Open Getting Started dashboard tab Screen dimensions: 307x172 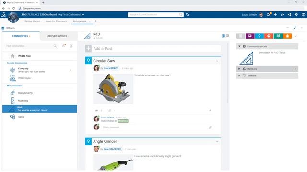coord(32,21)
